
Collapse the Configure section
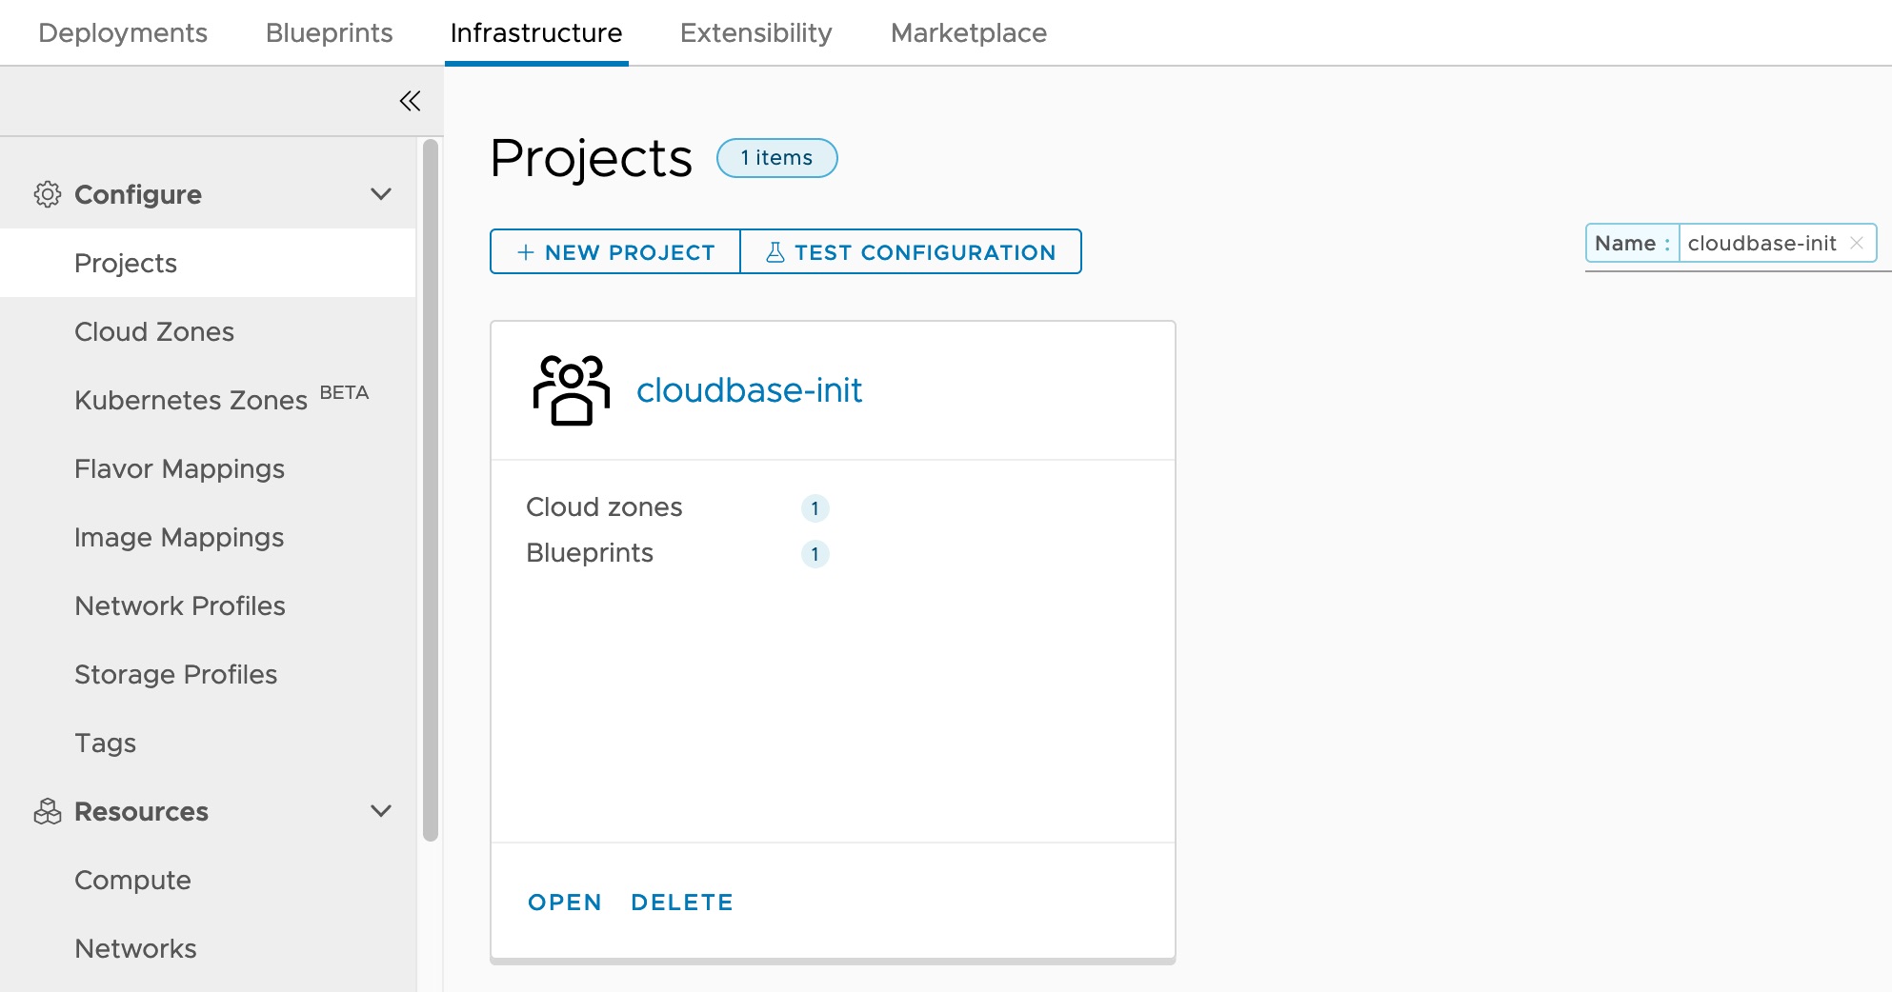(381, 193)
